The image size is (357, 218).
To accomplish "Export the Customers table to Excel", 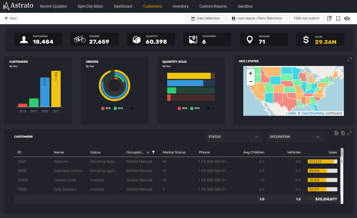I will 336,133.
